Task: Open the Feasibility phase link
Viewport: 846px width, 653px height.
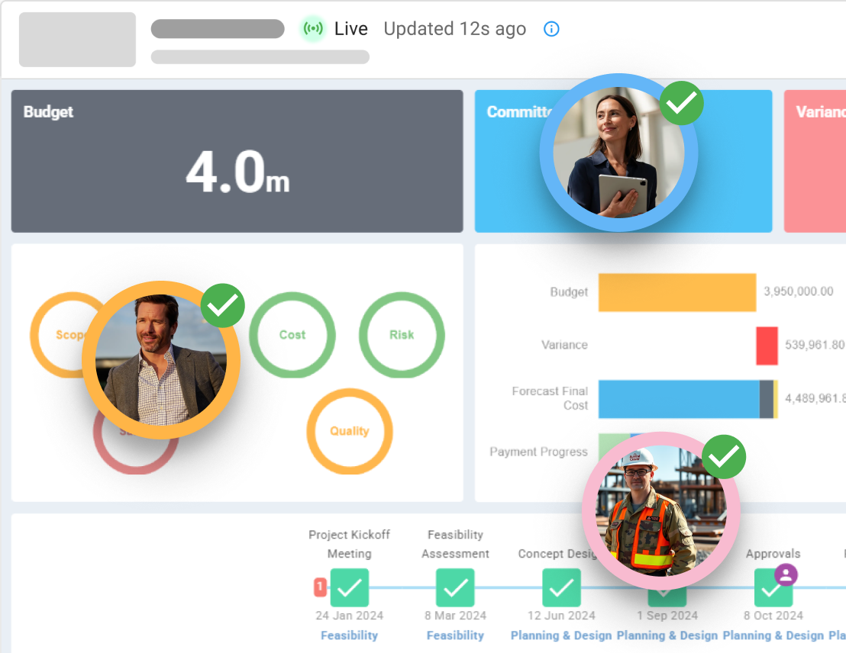Action: 350,635
